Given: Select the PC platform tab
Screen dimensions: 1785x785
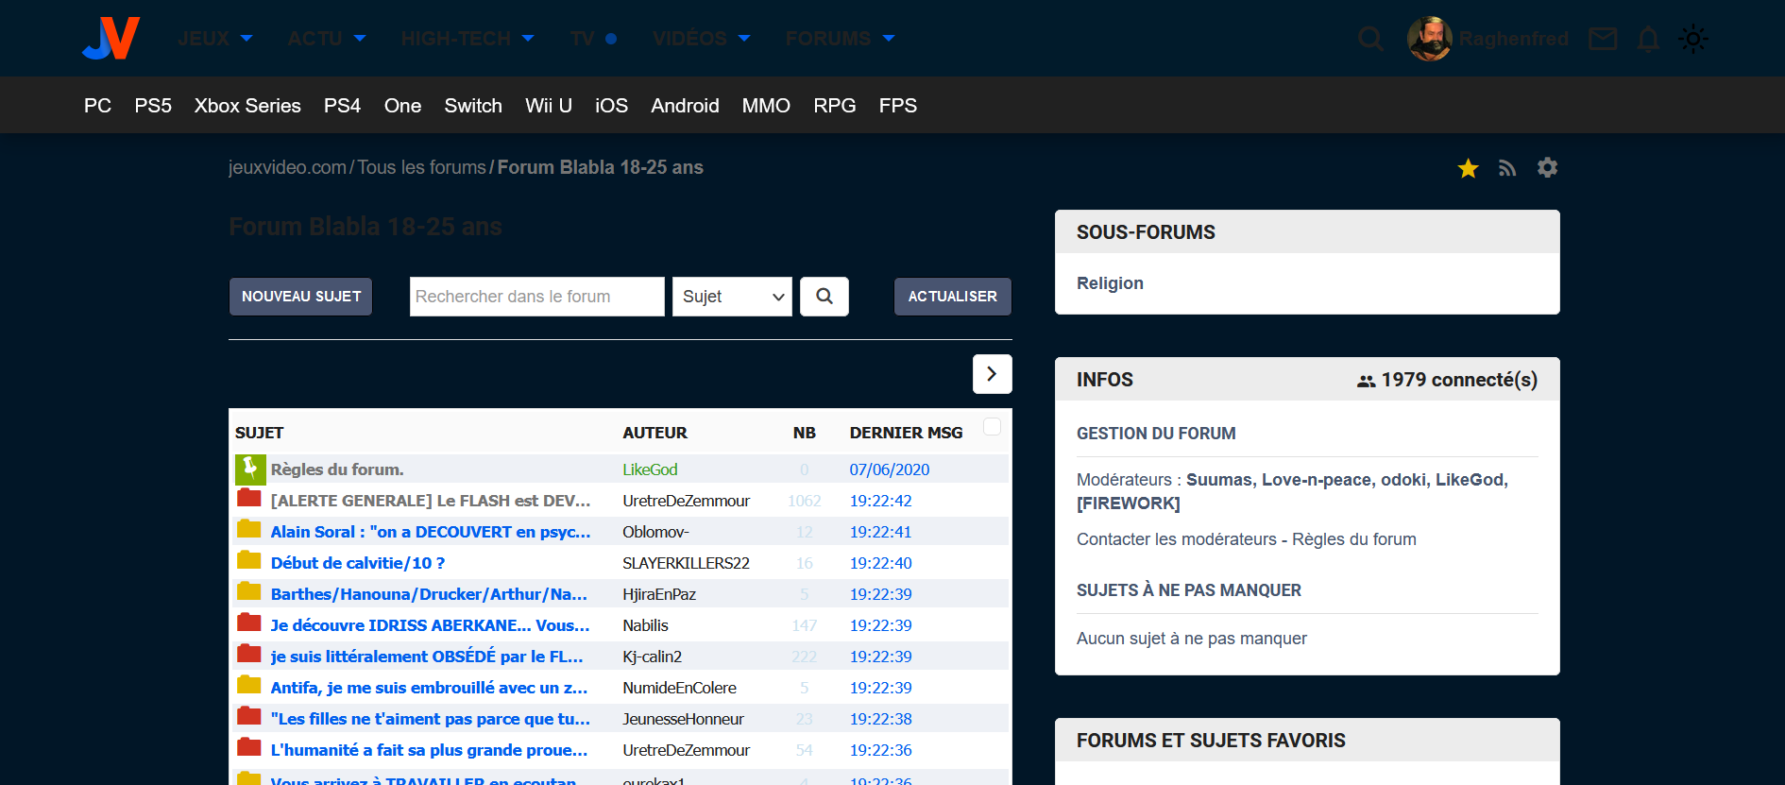Looking at the screenshot, I should click(x=97, y=106).
